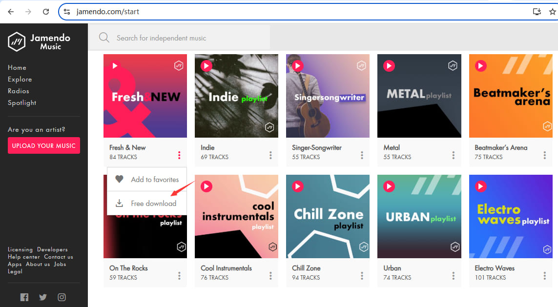Click the site information icon in address bar
558x307 pixels.
pos(67,12)
